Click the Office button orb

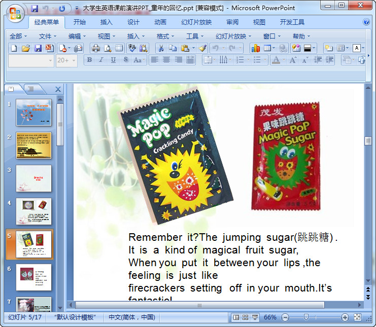click(x=15, y=13)
